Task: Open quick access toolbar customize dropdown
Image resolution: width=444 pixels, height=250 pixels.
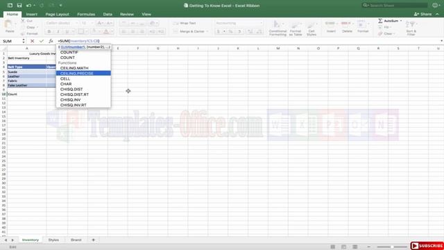Action: click(60, 6)
